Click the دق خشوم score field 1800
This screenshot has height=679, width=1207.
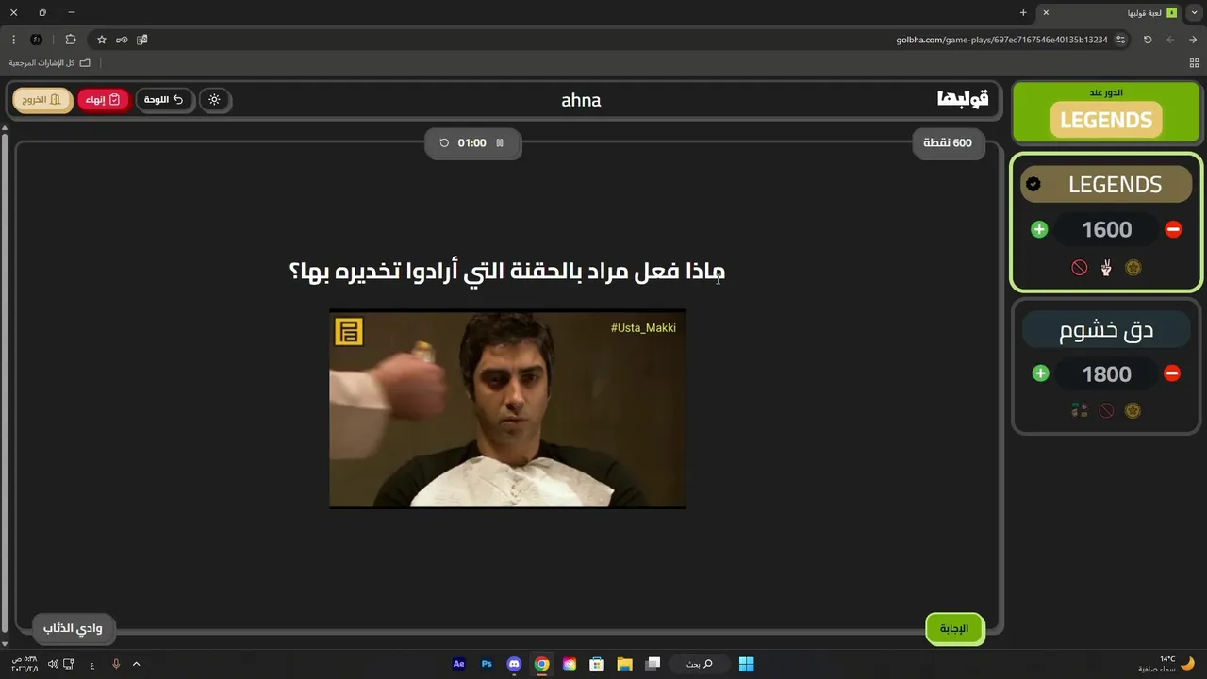coord(1106,373)
